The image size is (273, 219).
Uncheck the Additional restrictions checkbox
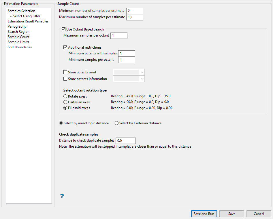pos(65,47)
